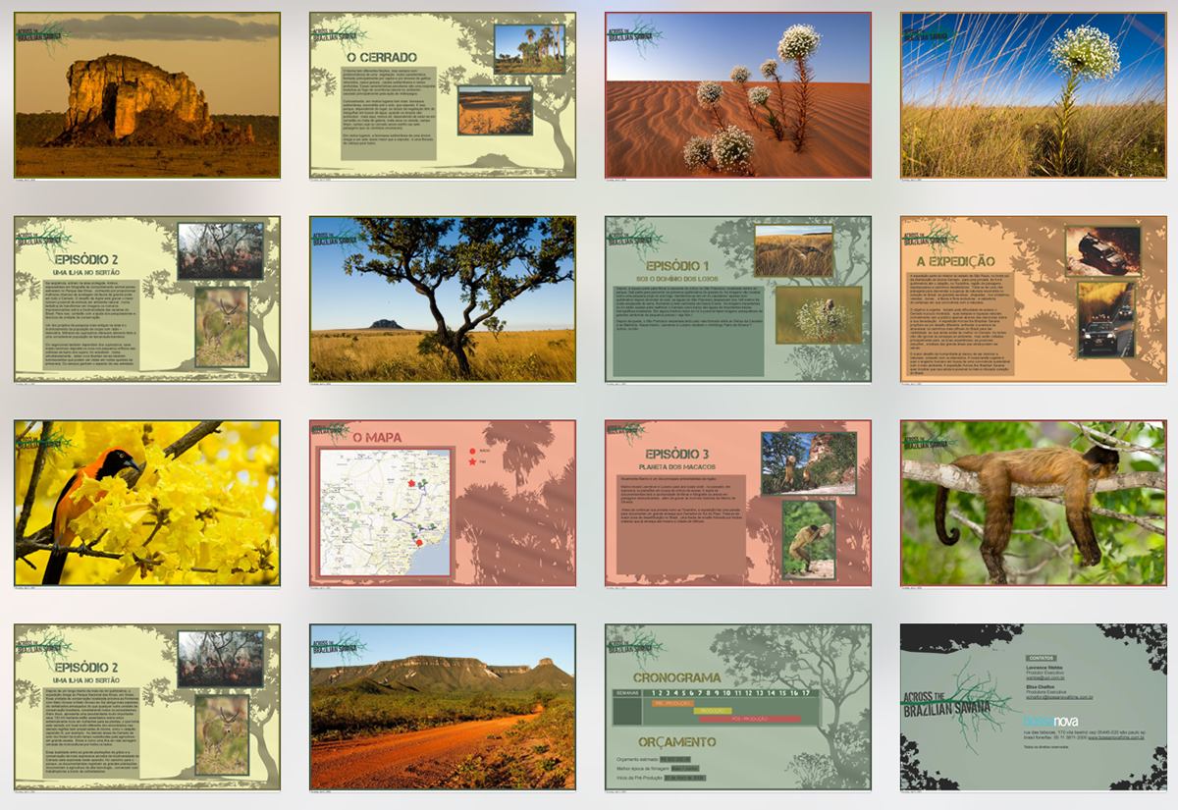Click the SEMANAS label in the schedule
This screenshot has height=810, width=1178.
(x=628, y=693)
